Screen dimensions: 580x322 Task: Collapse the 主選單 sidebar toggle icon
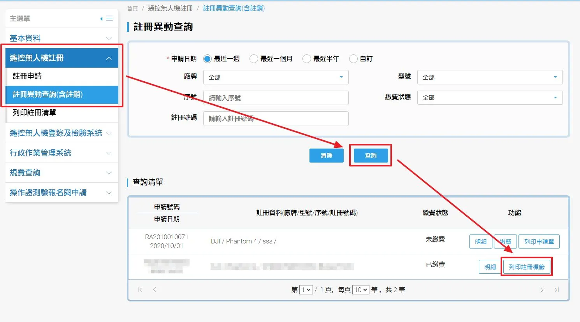pyautogui.click(x=106, y=18)
